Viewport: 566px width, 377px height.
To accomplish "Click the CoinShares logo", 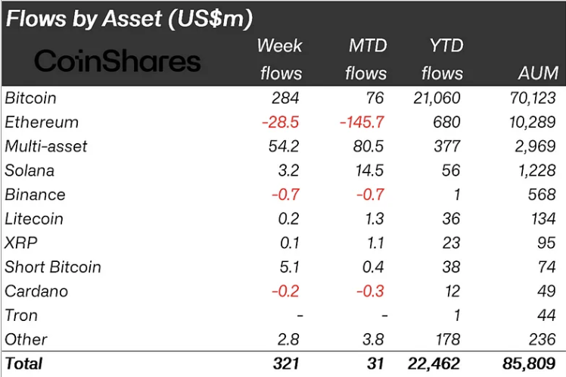I will [x=117, y=61].
